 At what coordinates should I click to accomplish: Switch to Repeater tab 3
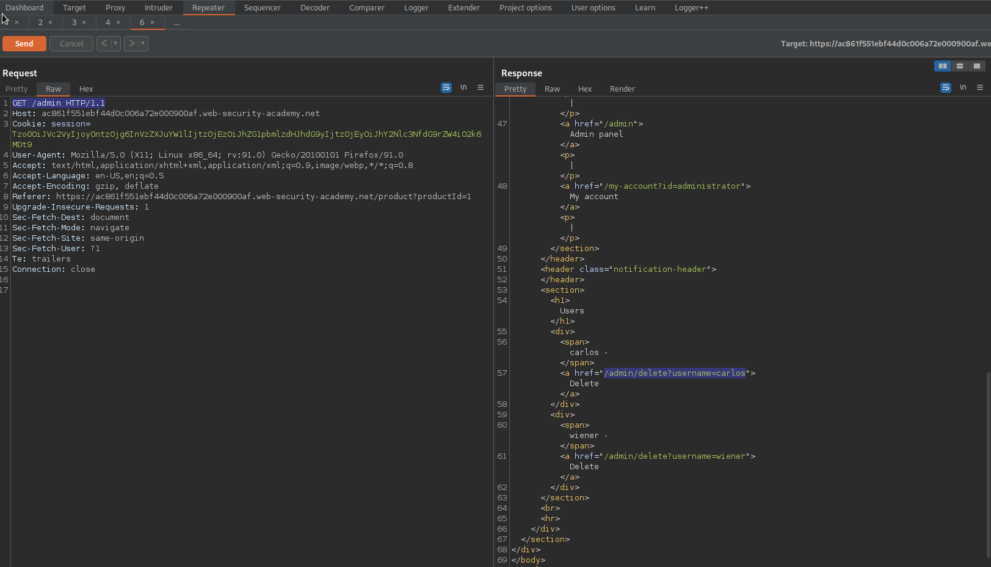74,23
